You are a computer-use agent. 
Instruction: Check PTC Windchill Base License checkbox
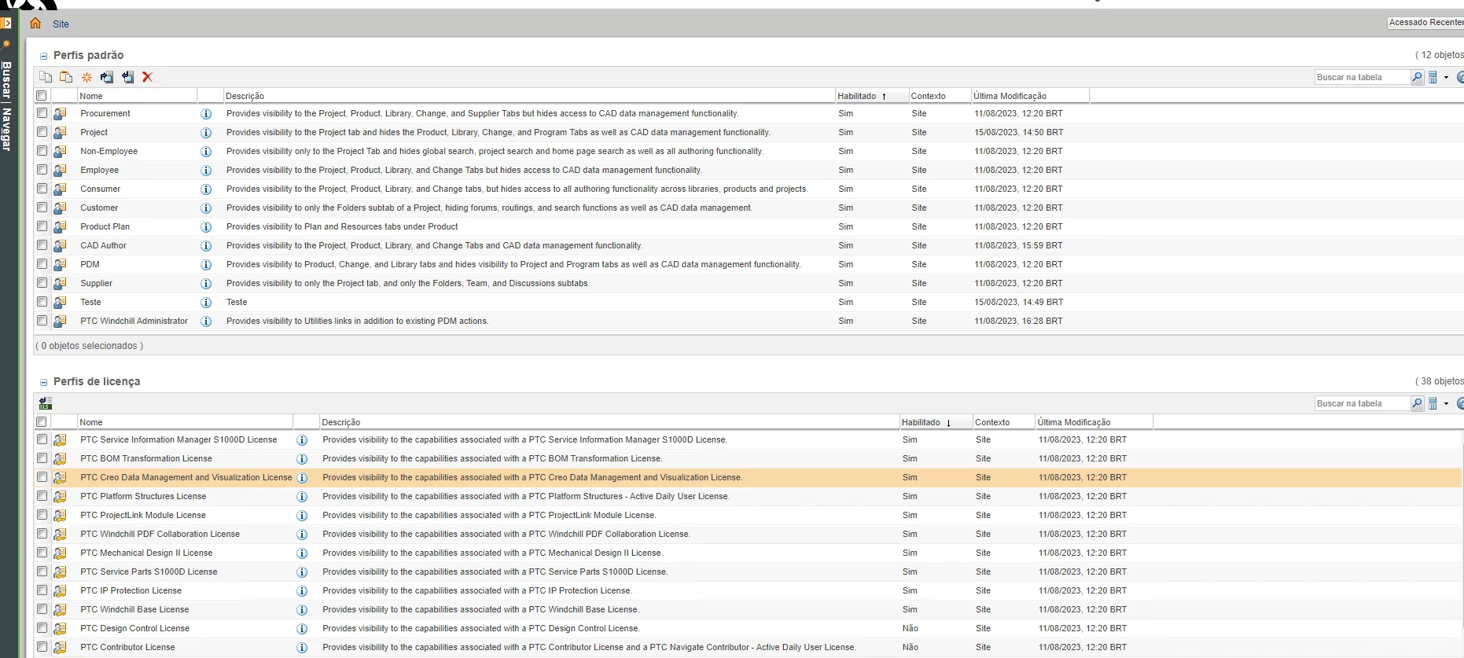coord(42,609)
